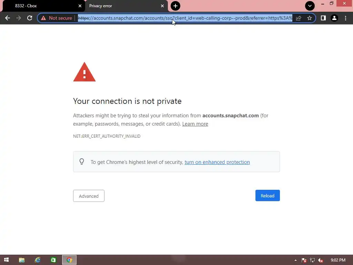Viewport: 353px width, 265px height.
Task: Open the side panel icon
Action: (x=323, y=18)
